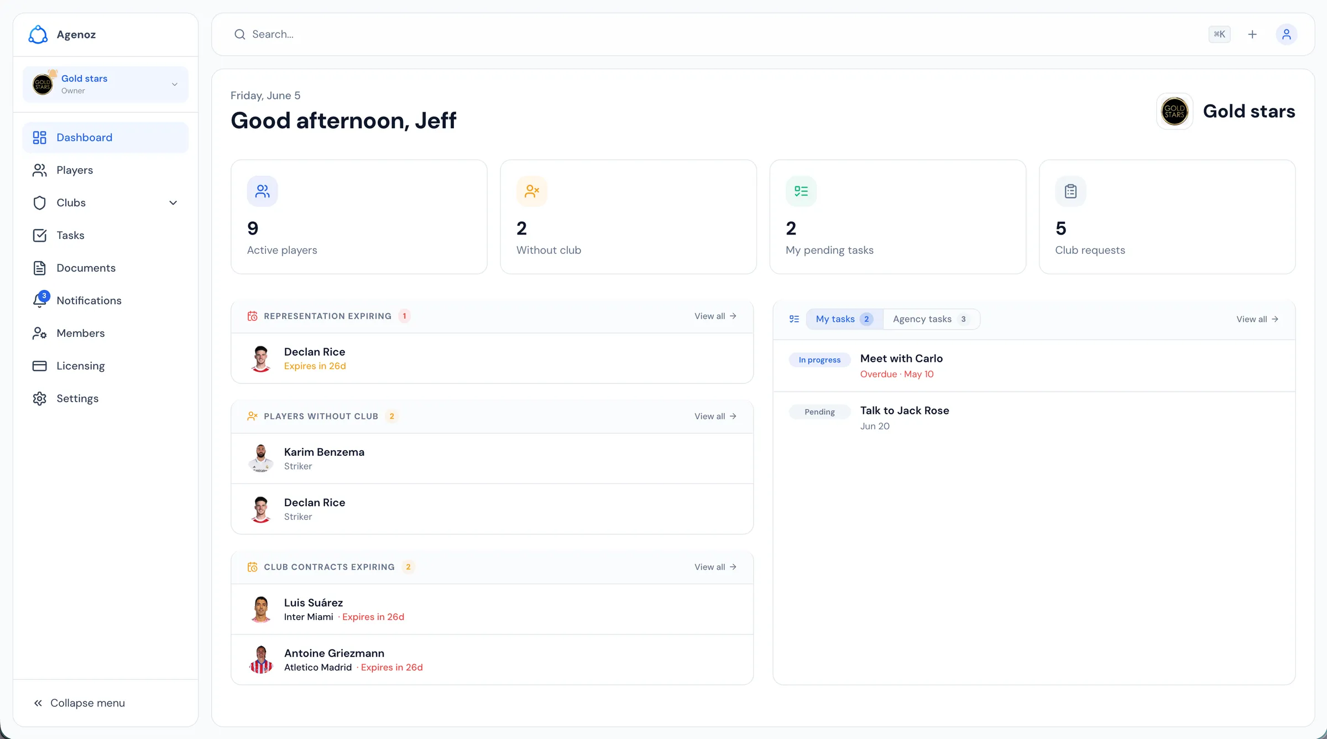Click the Members icon in sidebar
The width and height of the screenshot is (1327, 739).
coord(39,333)
